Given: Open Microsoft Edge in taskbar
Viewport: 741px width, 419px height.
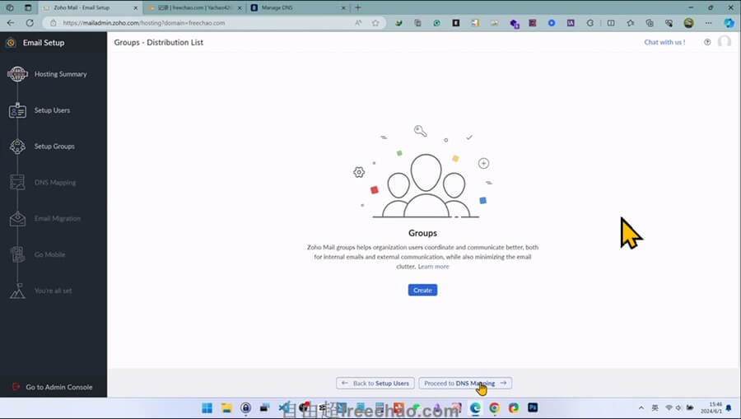Looking at the screenshot, I should point(475,408).
